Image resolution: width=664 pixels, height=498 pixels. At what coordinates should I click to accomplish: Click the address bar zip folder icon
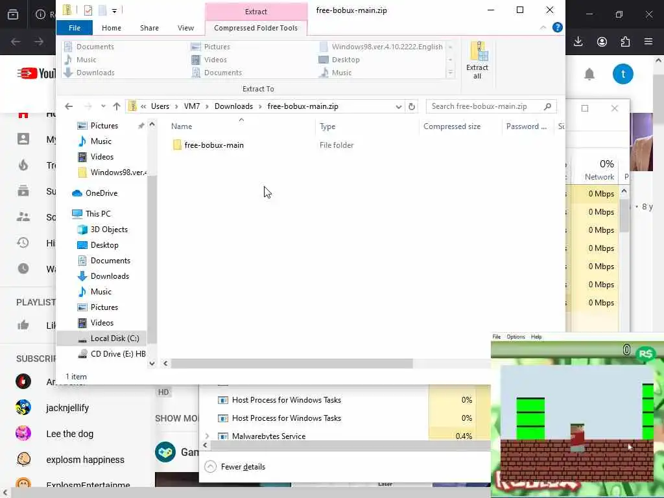click(132, 106)
